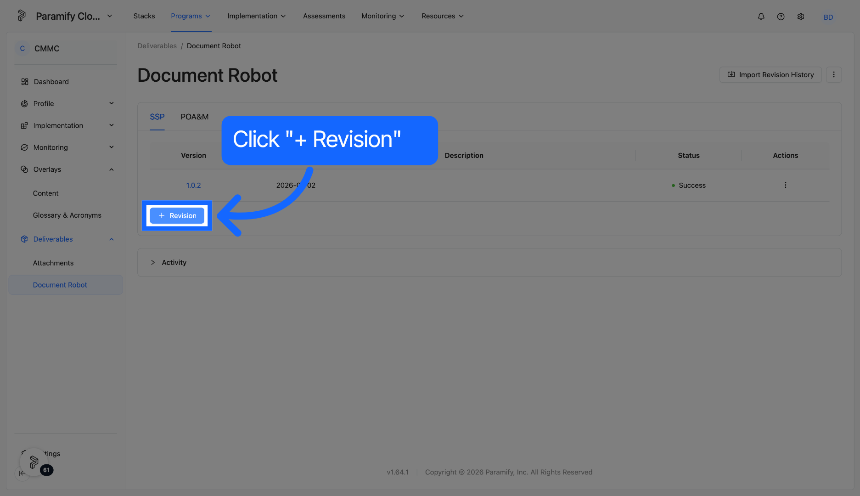Image resolution: width=860 pixels, height=496 pixels.
Task: Collapse the Overlays section chevron
Action: point(111,169)
